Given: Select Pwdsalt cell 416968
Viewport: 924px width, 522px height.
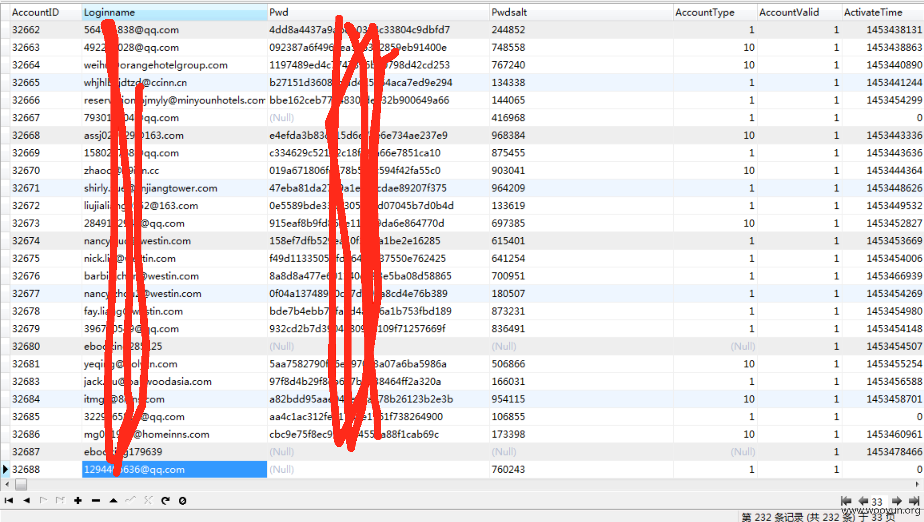Looking at the screenshot, I should [x=581, y=118].
